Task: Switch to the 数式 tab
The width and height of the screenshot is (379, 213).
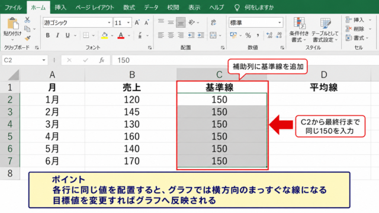Action: (x=129, y=8)
